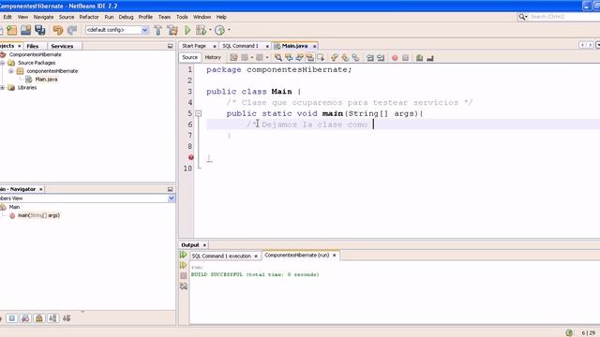
Task: Start macro recording red circle icon
Action: click(x=395, y=58)
